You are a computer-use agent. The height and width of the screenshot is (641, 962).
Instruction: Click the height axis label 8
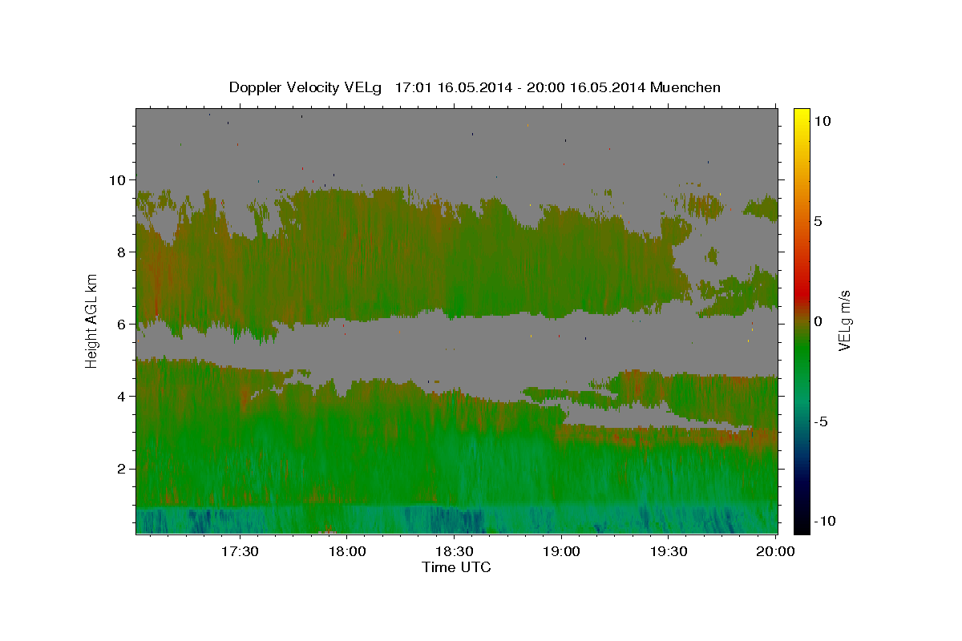(122, 252)
